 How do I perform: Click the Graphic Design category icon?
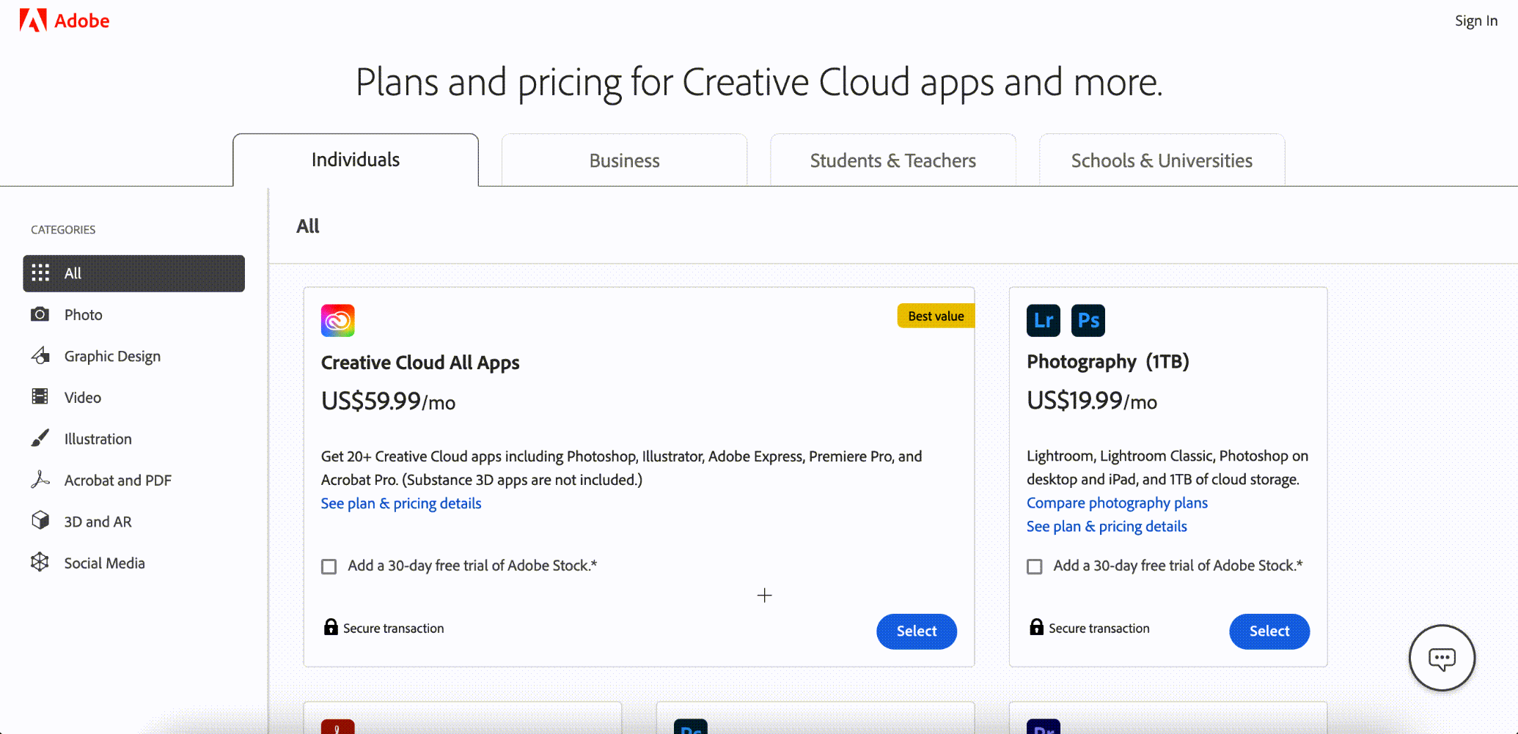pyautogui.click(x=40, y=356)
